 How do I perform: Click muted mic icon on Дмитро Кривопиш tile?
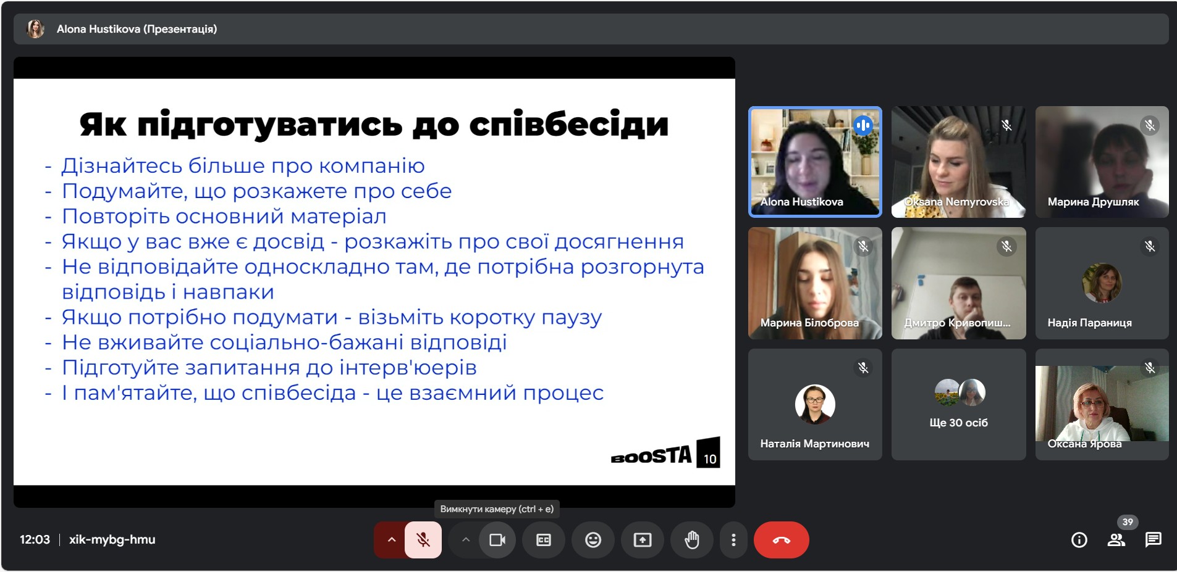(1006, 246)
